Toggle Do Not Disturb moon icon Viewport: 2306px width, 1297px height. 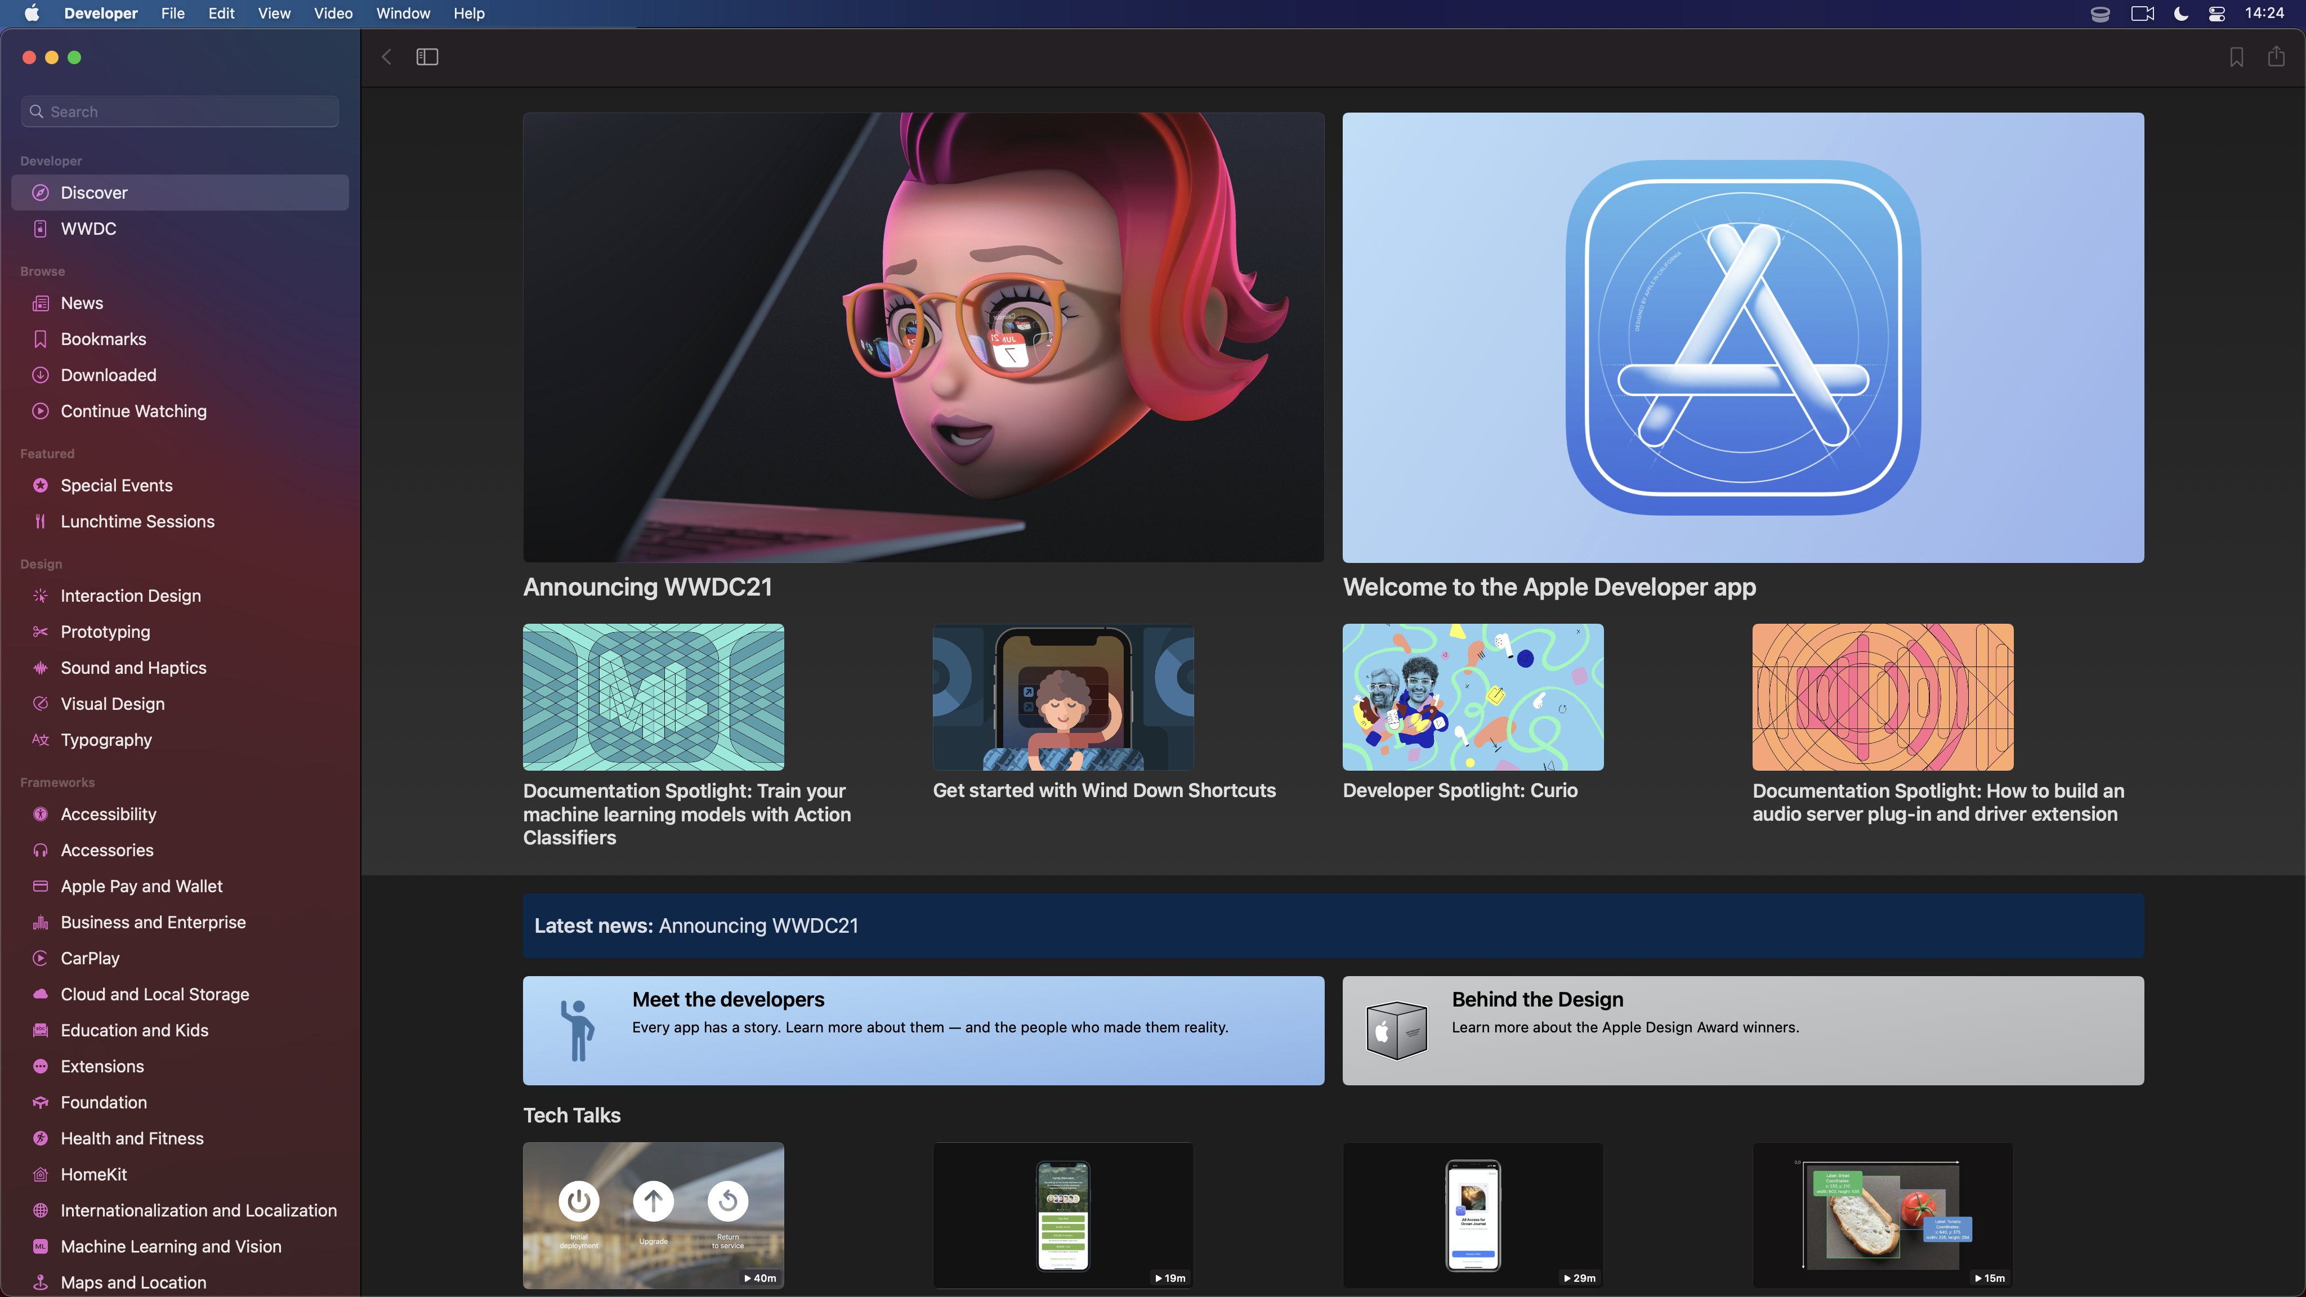click(x=2180, y=14)
